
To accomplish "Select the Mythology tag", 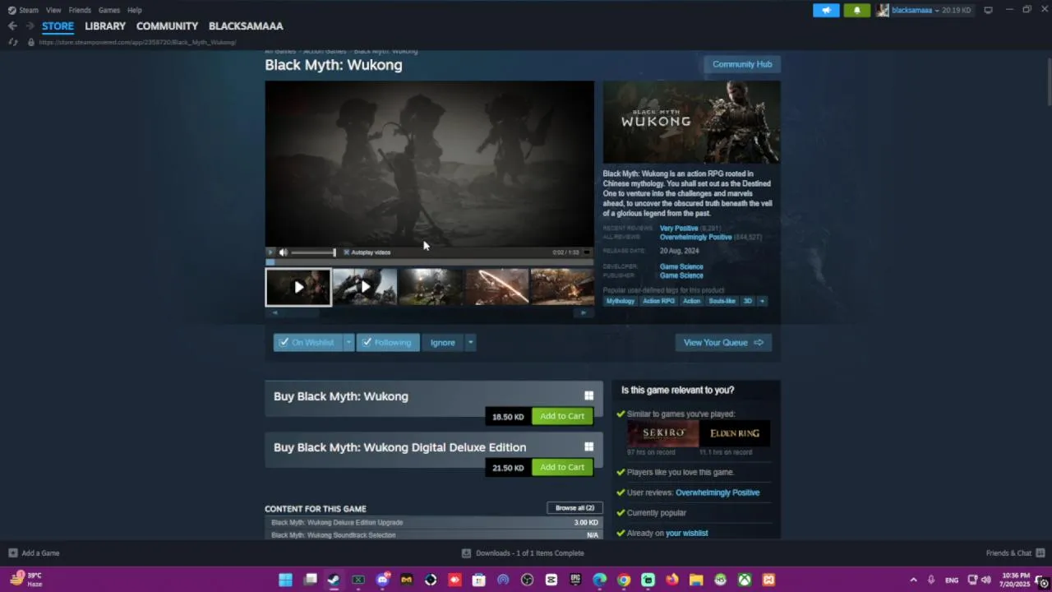I will click(x=621, y=301).
